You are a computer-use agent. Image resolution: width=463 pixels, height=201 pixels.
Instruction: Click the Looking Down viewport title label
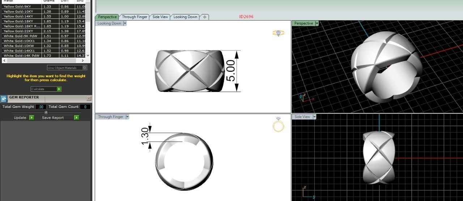[109, 23]
